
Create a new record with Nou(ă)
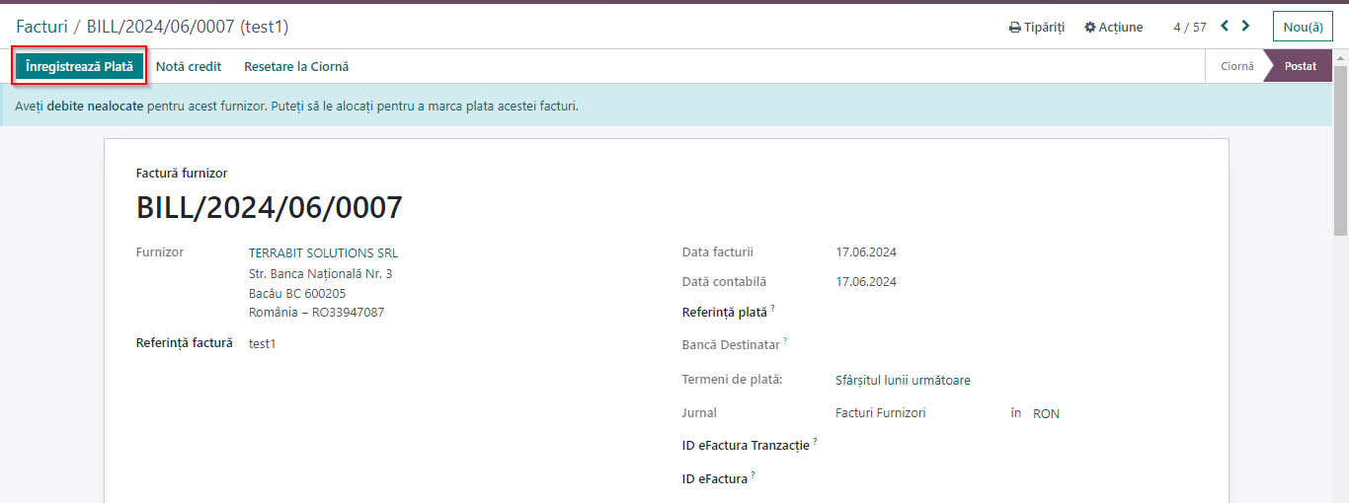click(1303, 27)
